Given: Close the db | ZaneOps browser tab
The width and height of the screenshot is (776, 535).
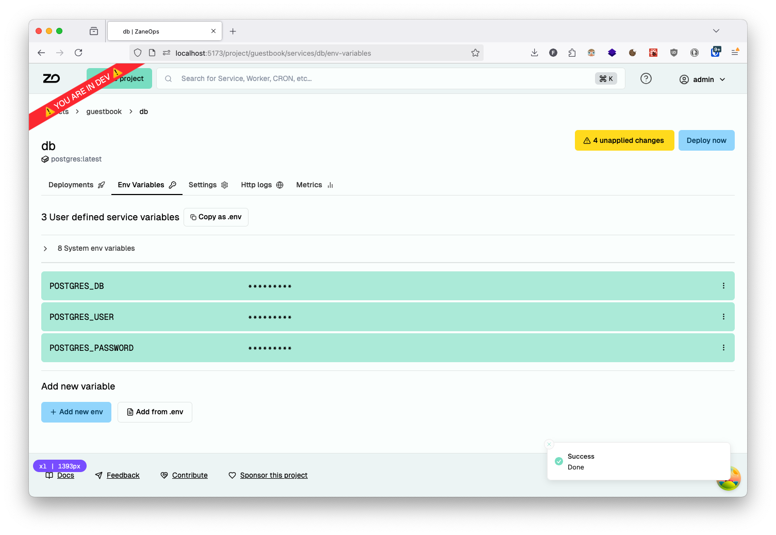Looking at the screenshot, I should [213, 31].
